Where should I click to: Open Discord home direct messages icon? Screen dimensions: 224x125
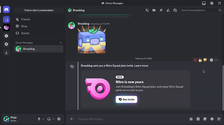tap(6, 9)
